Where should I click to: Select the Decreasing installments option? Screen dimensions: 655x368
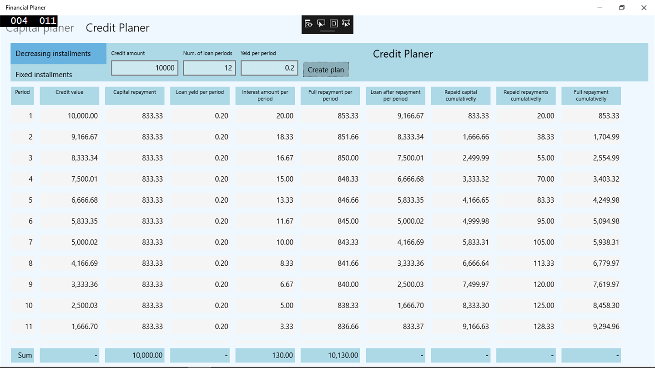click(59, 54)
